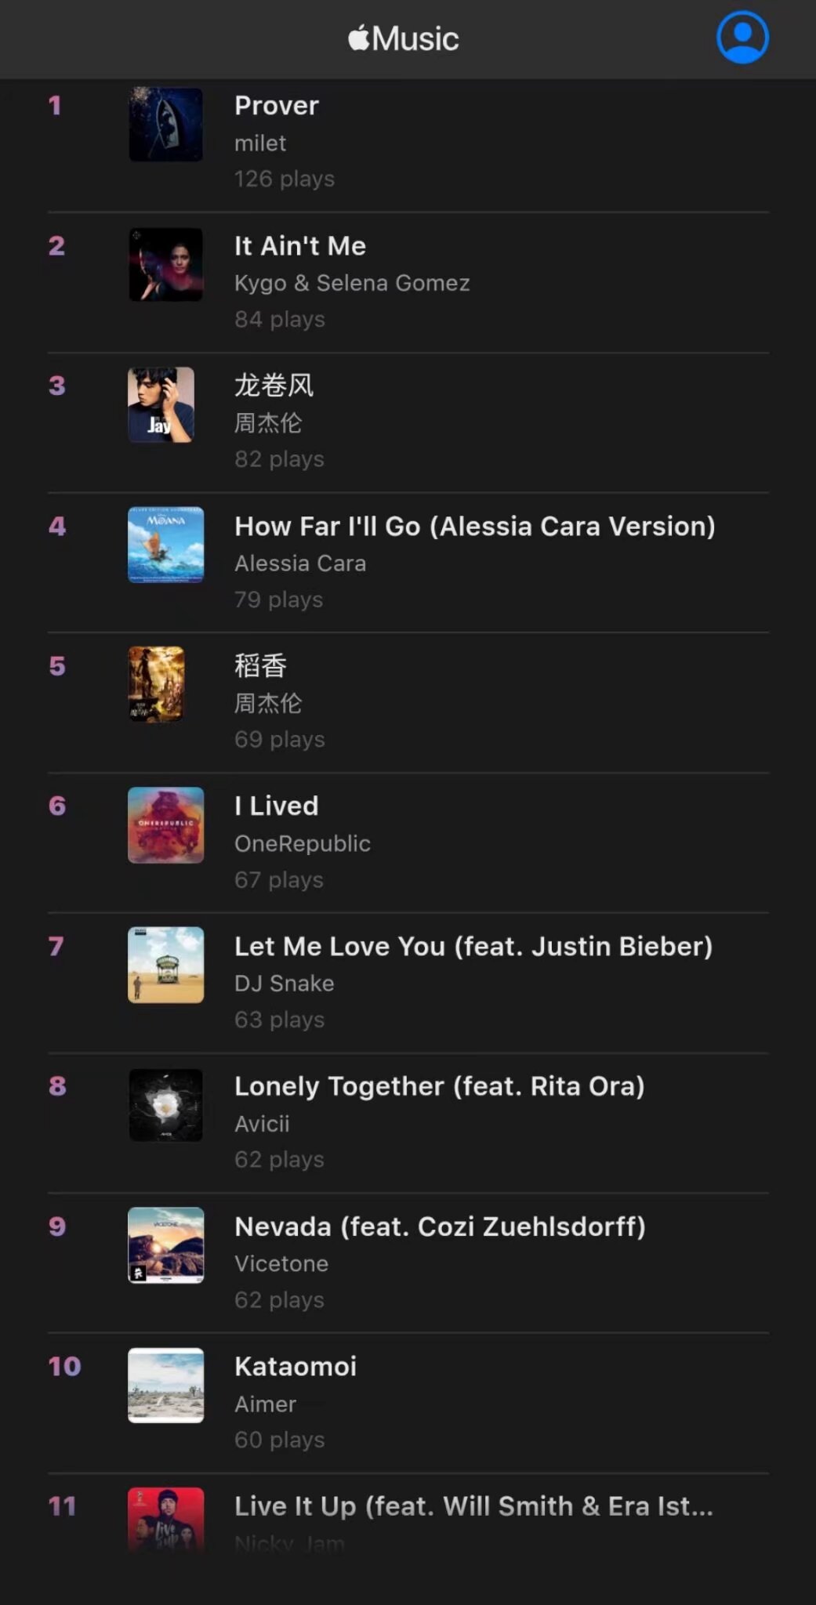Select the Kataomoi album artwork
This screenshot has width=816, height=1605.
point(165,1385)
